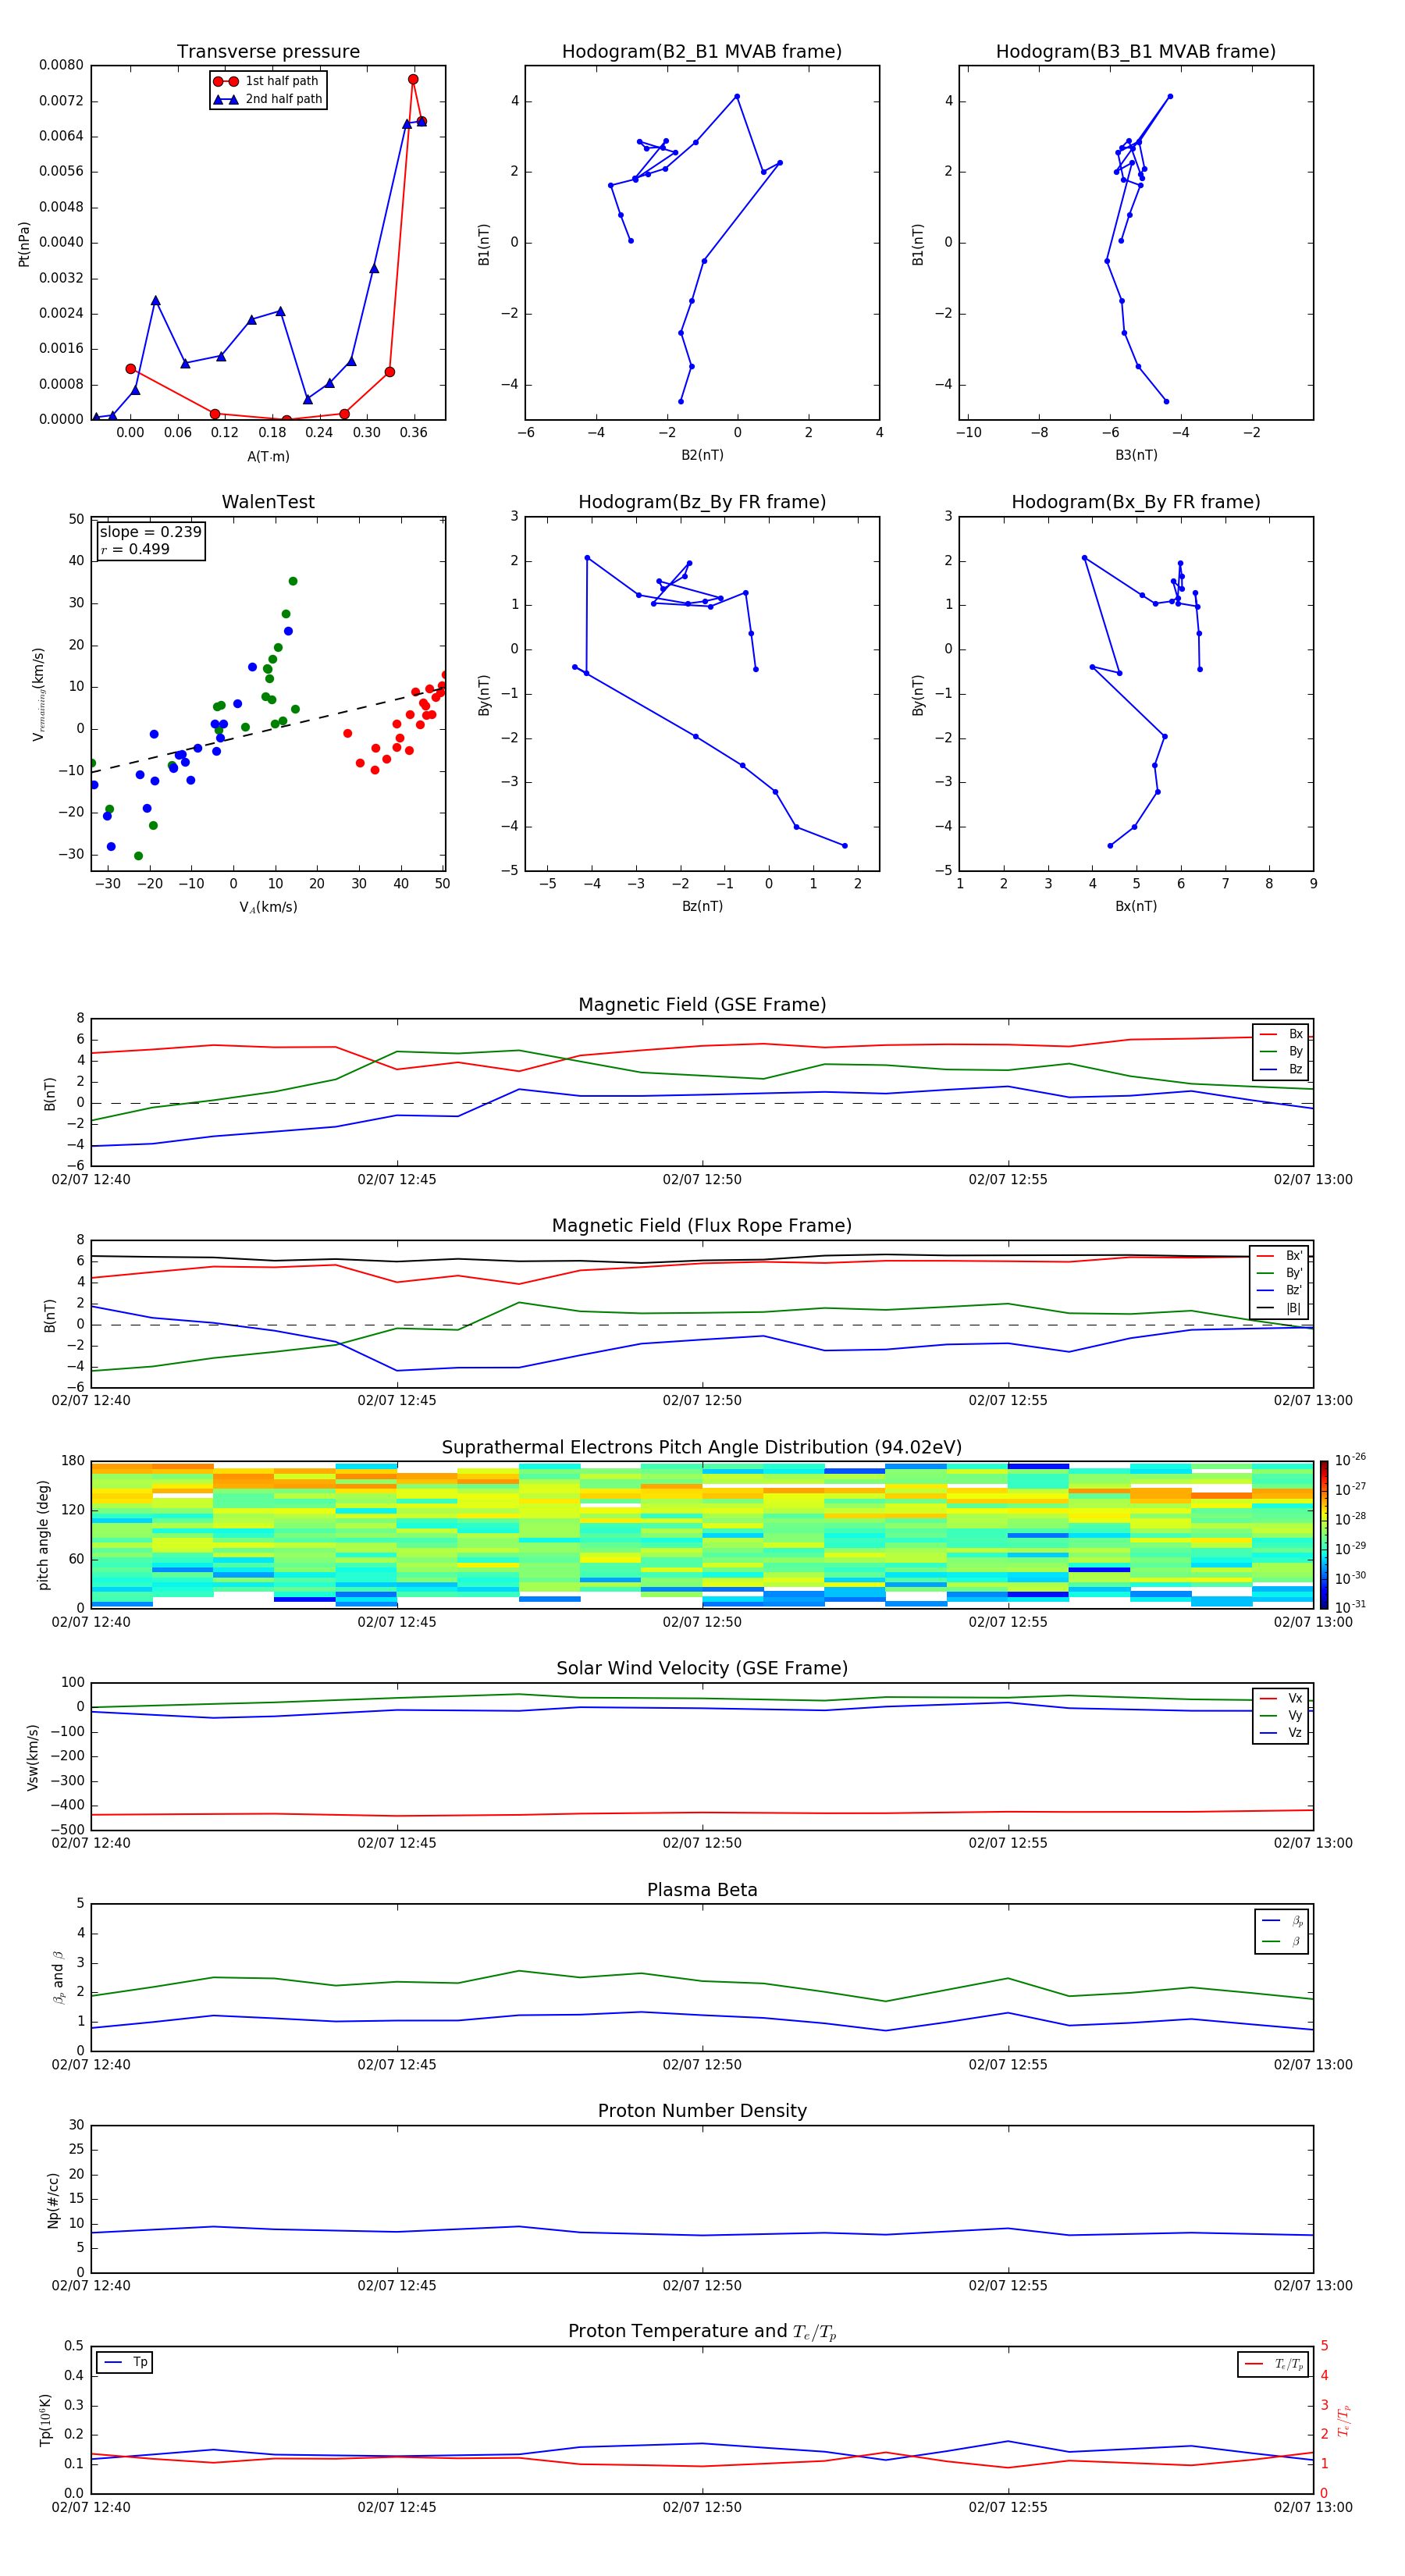This screenshot has width=1405, height=2576.
Task: Click the 'Tp' legend entry
Action: pyautogui.click(x=125, y=2362)
